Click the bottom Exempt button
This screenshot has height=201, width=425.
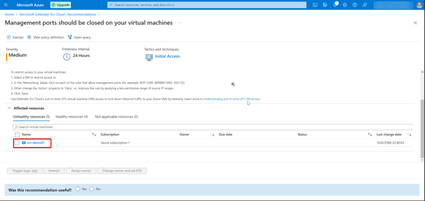(x=54, y=171)
